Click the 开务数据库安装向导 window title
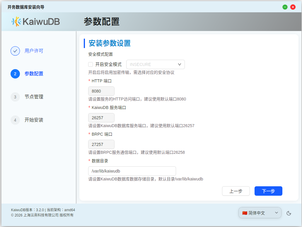This screenshot has width=302, height=227. pos(26,7)
